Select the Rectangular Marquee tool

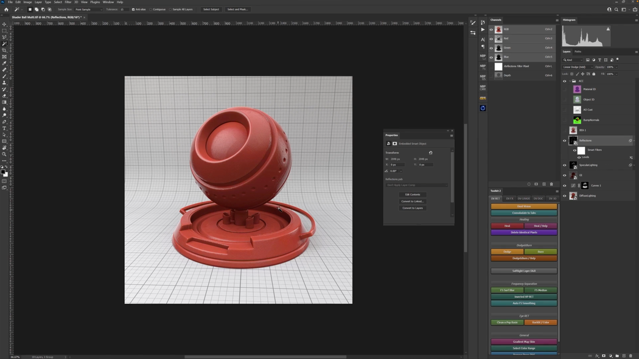pyautogui.click(x=4, y=30)
